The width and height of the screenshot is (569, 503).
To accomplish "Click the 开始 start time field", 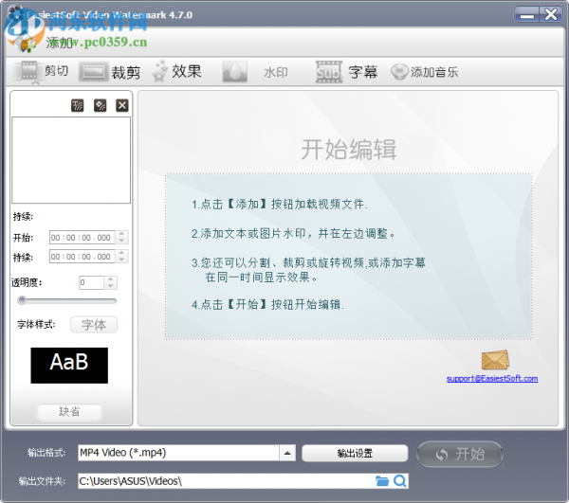I will click(x=82, y=238).
